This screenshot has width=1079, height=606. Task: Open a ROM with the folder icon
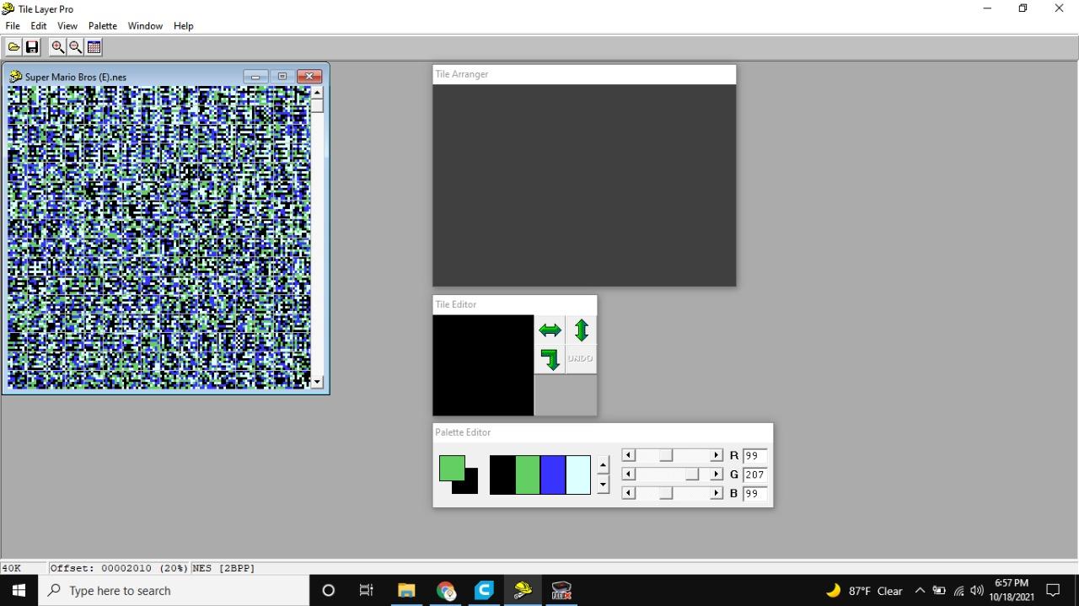[x=14, y=47]
